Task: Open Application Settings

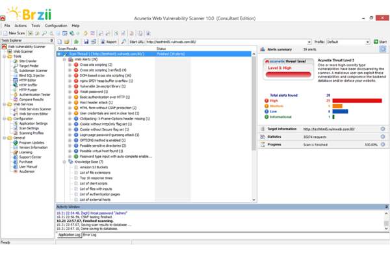Action: pos(33,123)
